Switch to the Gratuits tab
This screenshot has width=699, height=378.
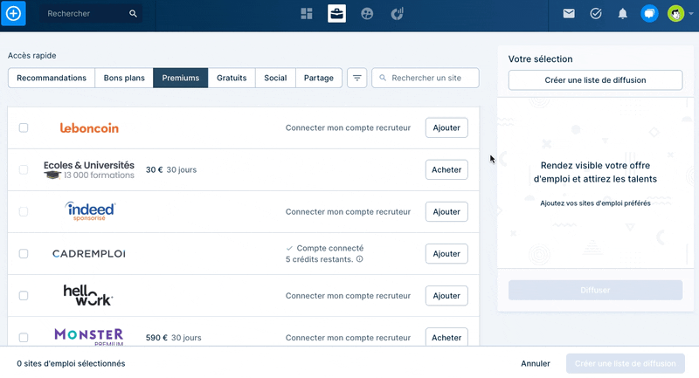click(232, 78)
